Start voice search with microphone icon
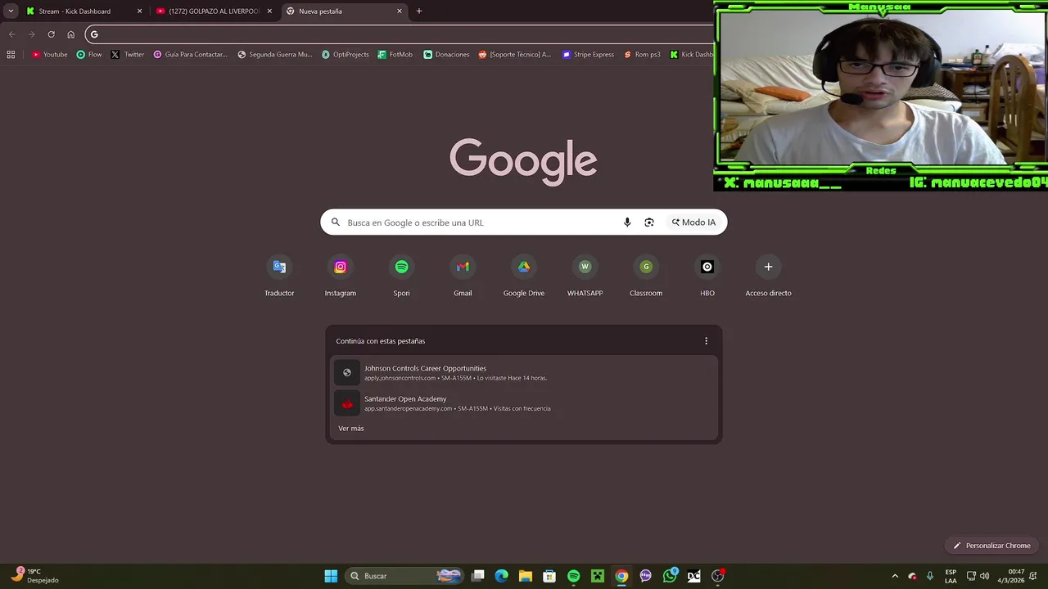This screenshot has width=1048, height=589. 627,223
